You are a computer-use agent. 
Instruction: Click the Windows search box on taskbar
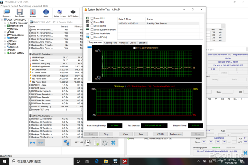[x=41, y=161]
